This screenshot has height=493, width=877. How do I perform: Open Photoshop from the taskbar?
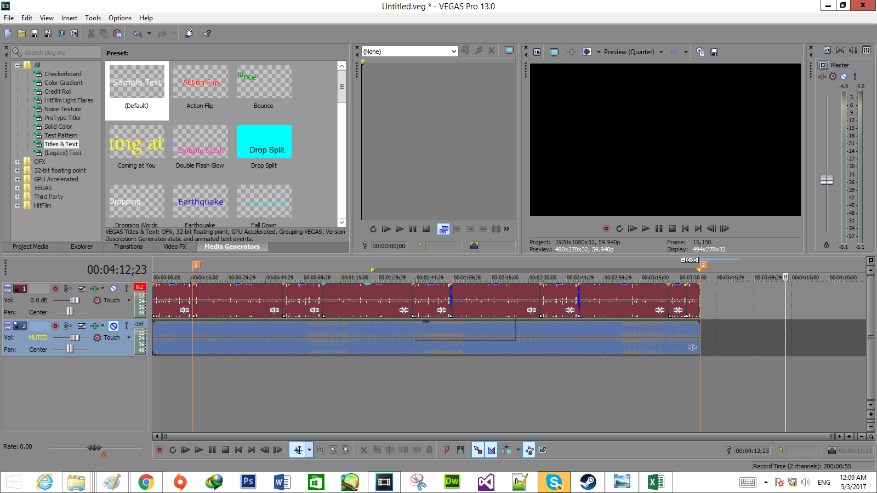click(248, 482)
